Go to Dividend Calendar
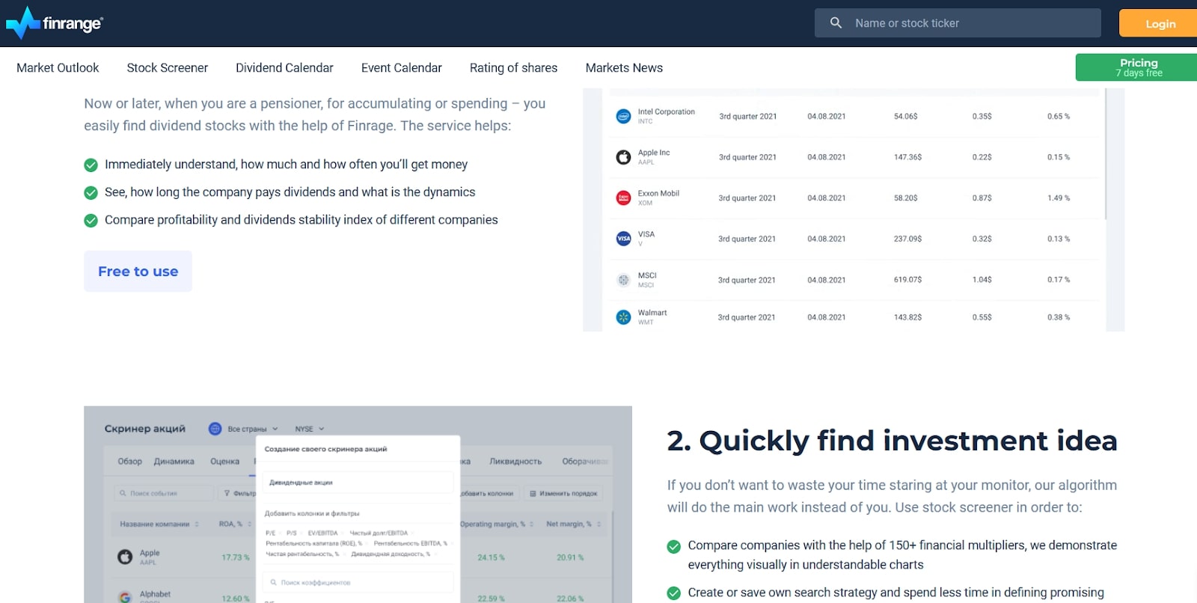The image size is (1197, 603). pos(284,67)
